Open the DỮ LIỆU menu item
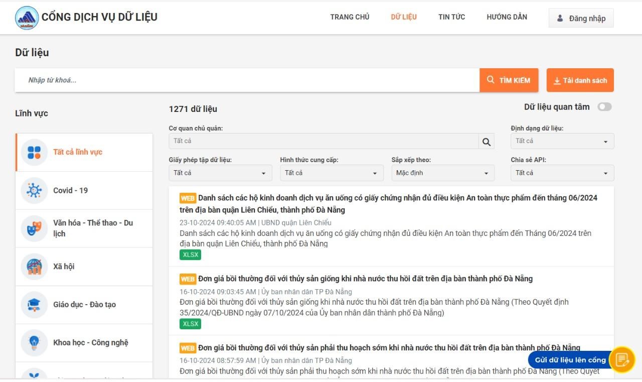Screen dimensions: 642x382 point(404,17)
